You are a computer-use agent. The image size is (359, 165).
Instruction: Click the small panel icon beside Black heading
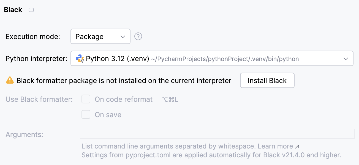click(31, 10)
